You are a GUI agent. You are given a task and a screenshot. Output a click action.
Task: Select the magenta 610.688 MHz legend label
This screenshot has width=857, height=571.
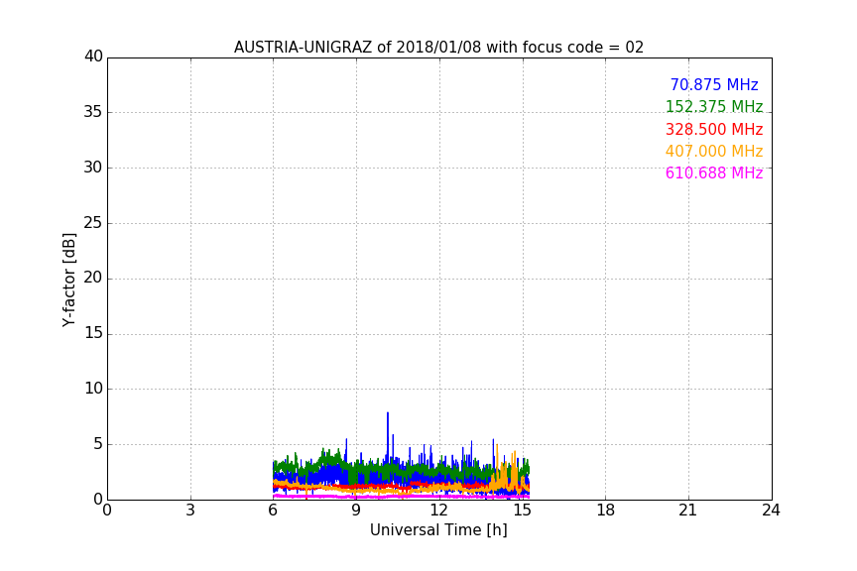click(714, 173)
